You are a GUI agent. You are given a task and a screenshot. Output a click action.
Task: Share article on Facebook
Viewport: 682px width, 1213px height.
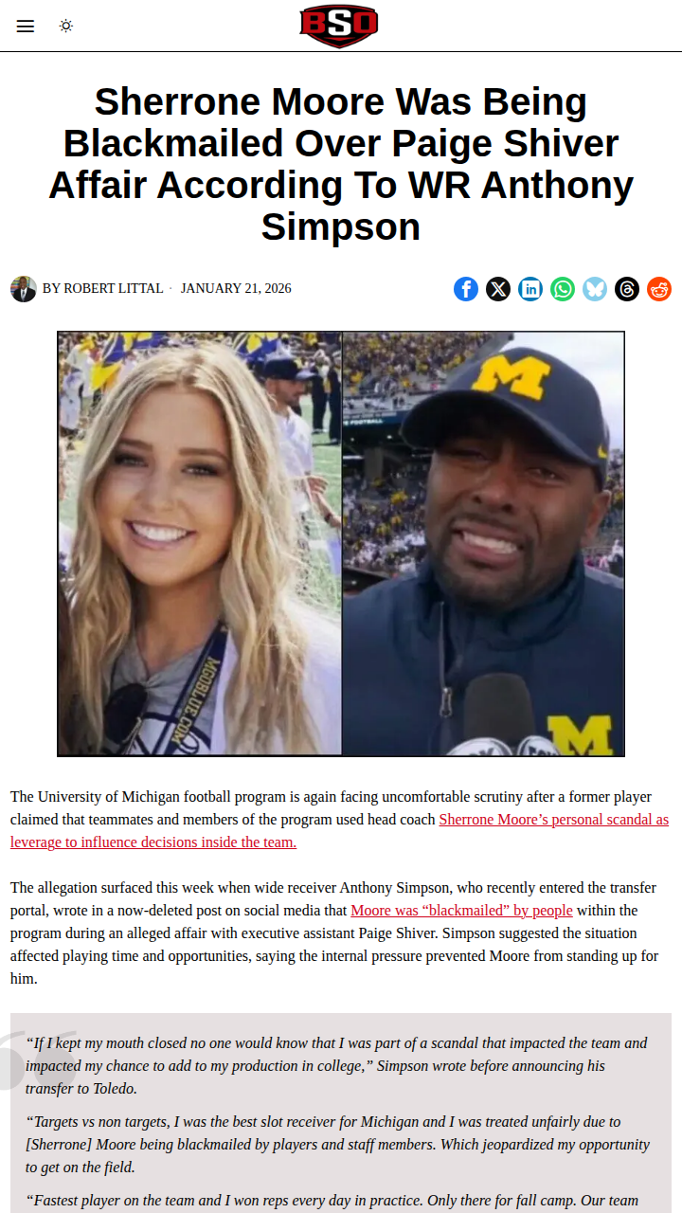(466, 289)
